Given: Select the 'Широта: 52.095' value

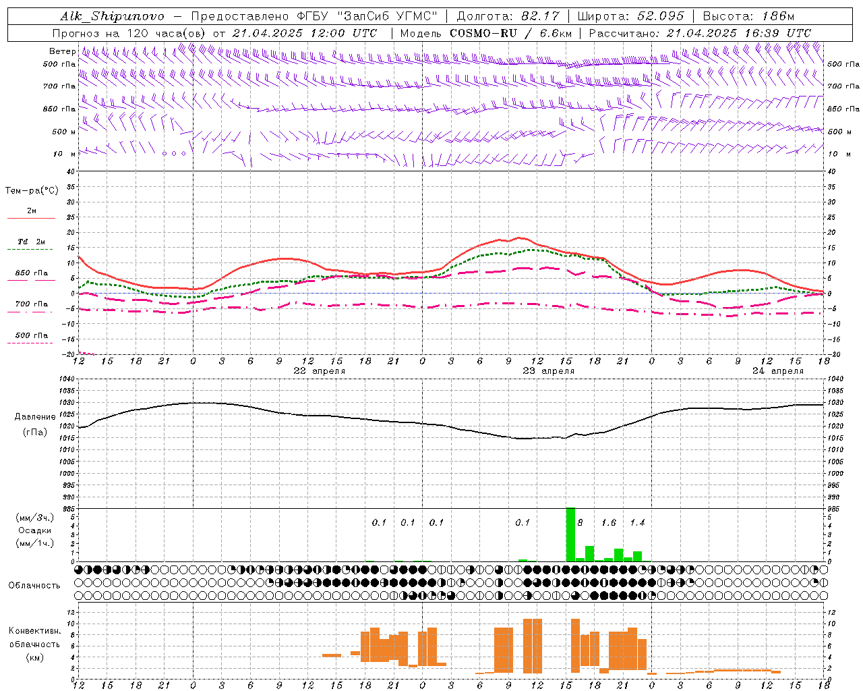Looking at the screenshot, I should tap(631, 16).
